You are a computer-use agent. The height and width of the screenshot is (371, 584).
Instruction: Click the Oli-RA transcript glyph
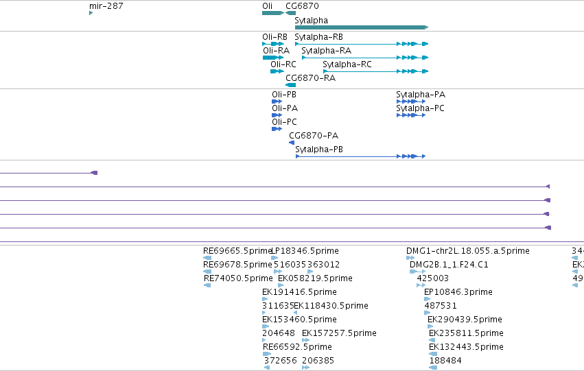click(273, 58)
